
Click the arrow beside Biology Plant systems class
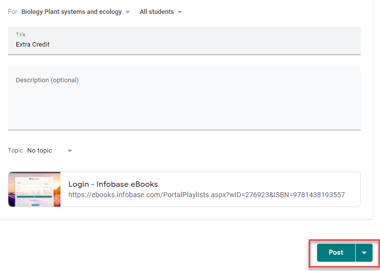[x=128, y=12]
